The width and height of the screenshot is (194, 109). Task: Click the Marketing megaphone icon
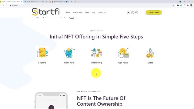96,53
